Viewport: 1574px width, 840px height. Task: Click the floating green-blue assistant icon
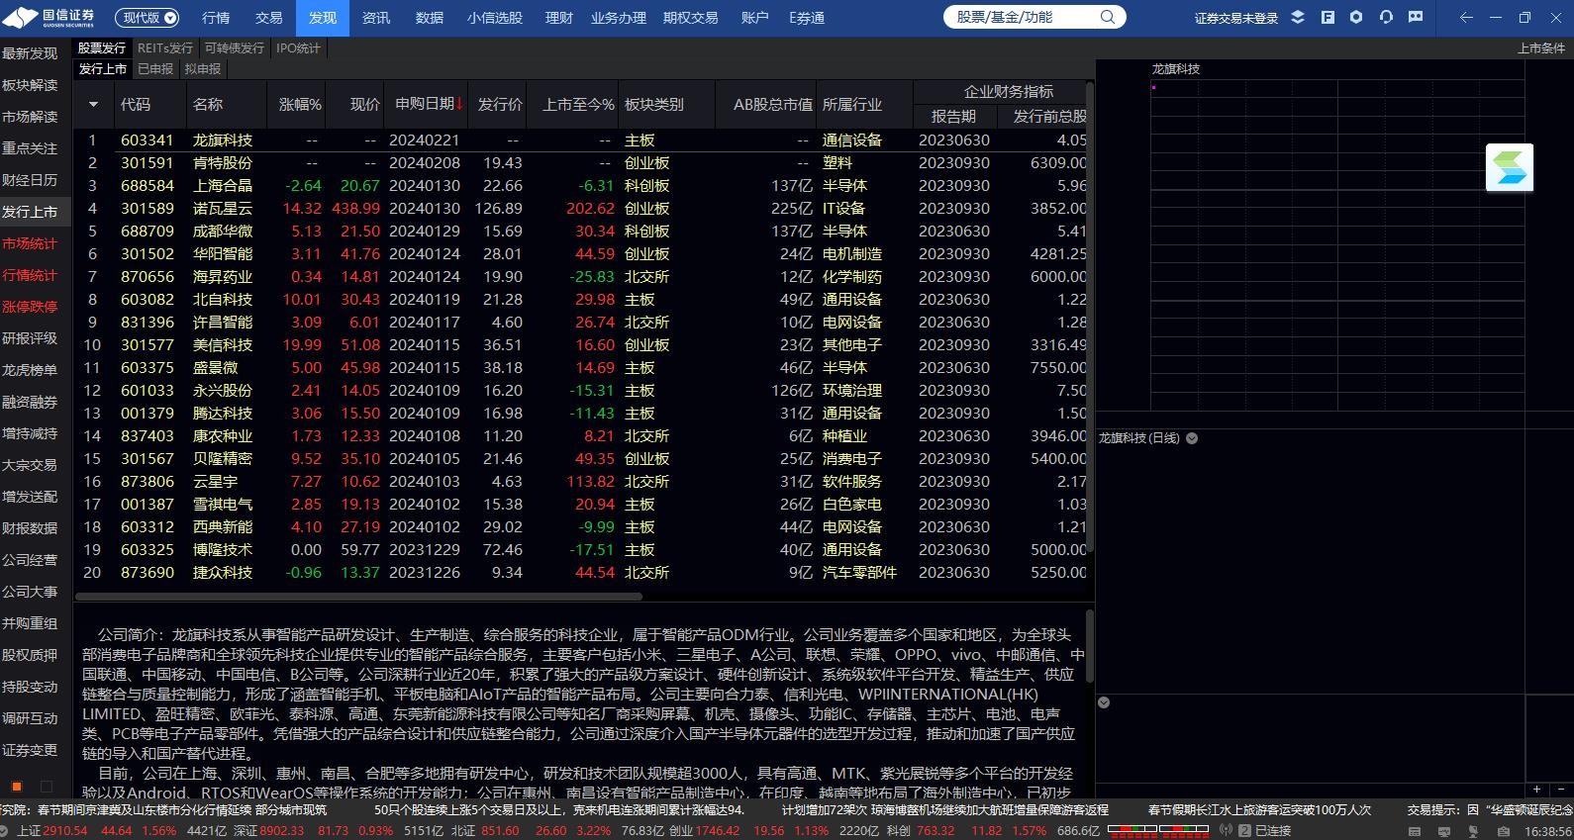click(x=1510, y=167)
